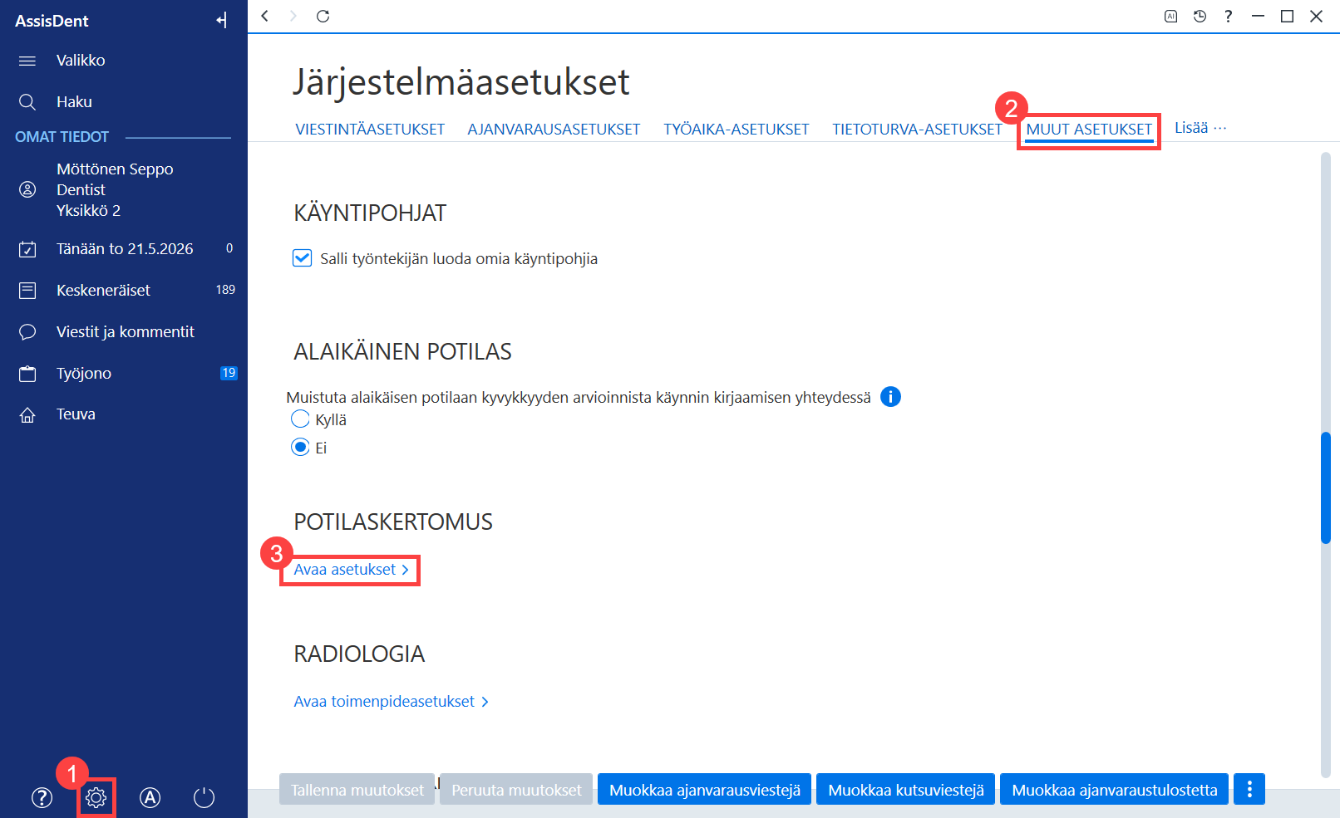Image resolution: width=1340 pixels, height=818 pixels.
Task: Refresh the page
Action: (x=323, y=16)
